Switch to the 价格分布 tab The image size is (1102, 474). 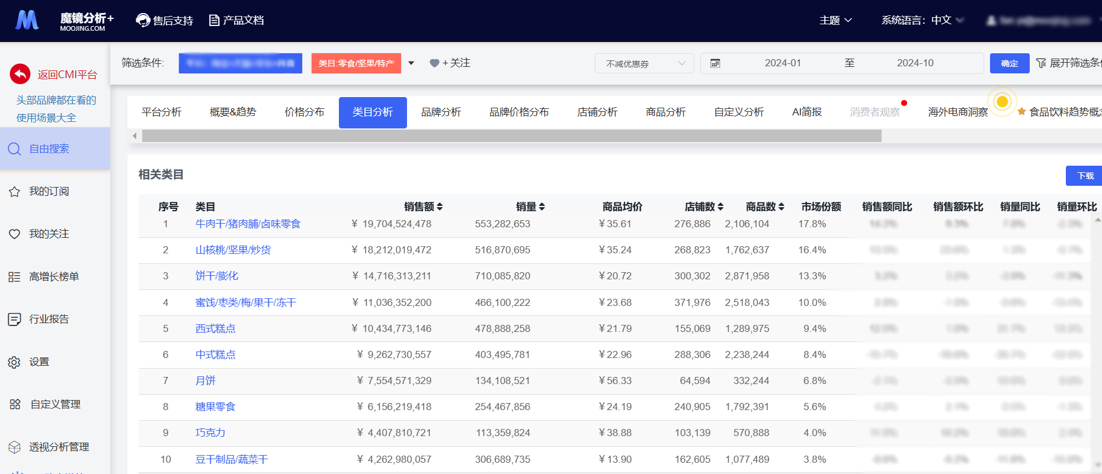(x=305, y=112)
